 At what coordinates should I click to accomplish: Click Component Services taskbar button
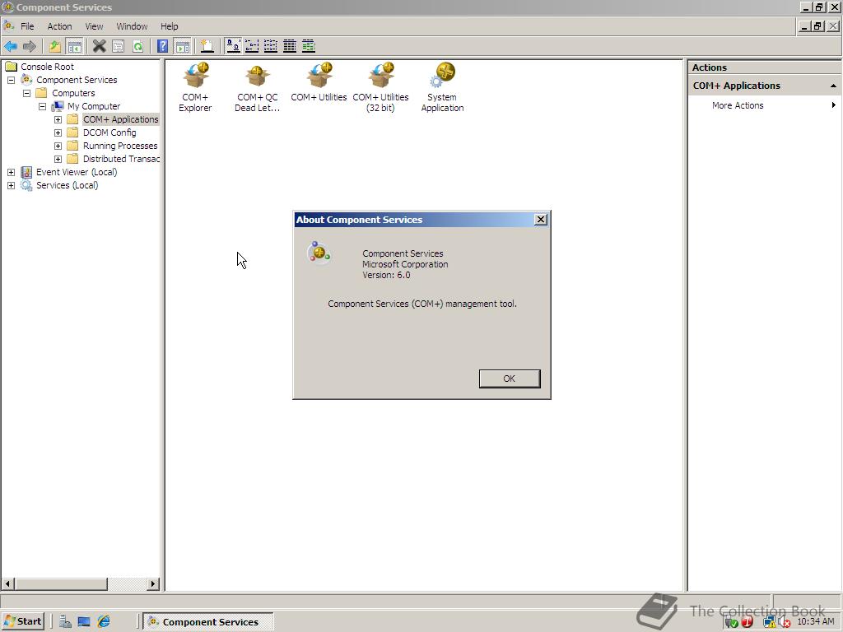(x=208, y=622)
